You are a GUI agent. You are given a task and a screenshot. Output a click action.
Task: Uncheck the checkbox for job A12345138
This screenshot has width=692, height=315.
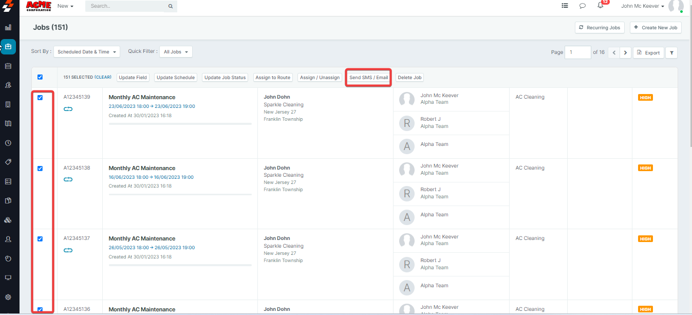tap(40, 169)
